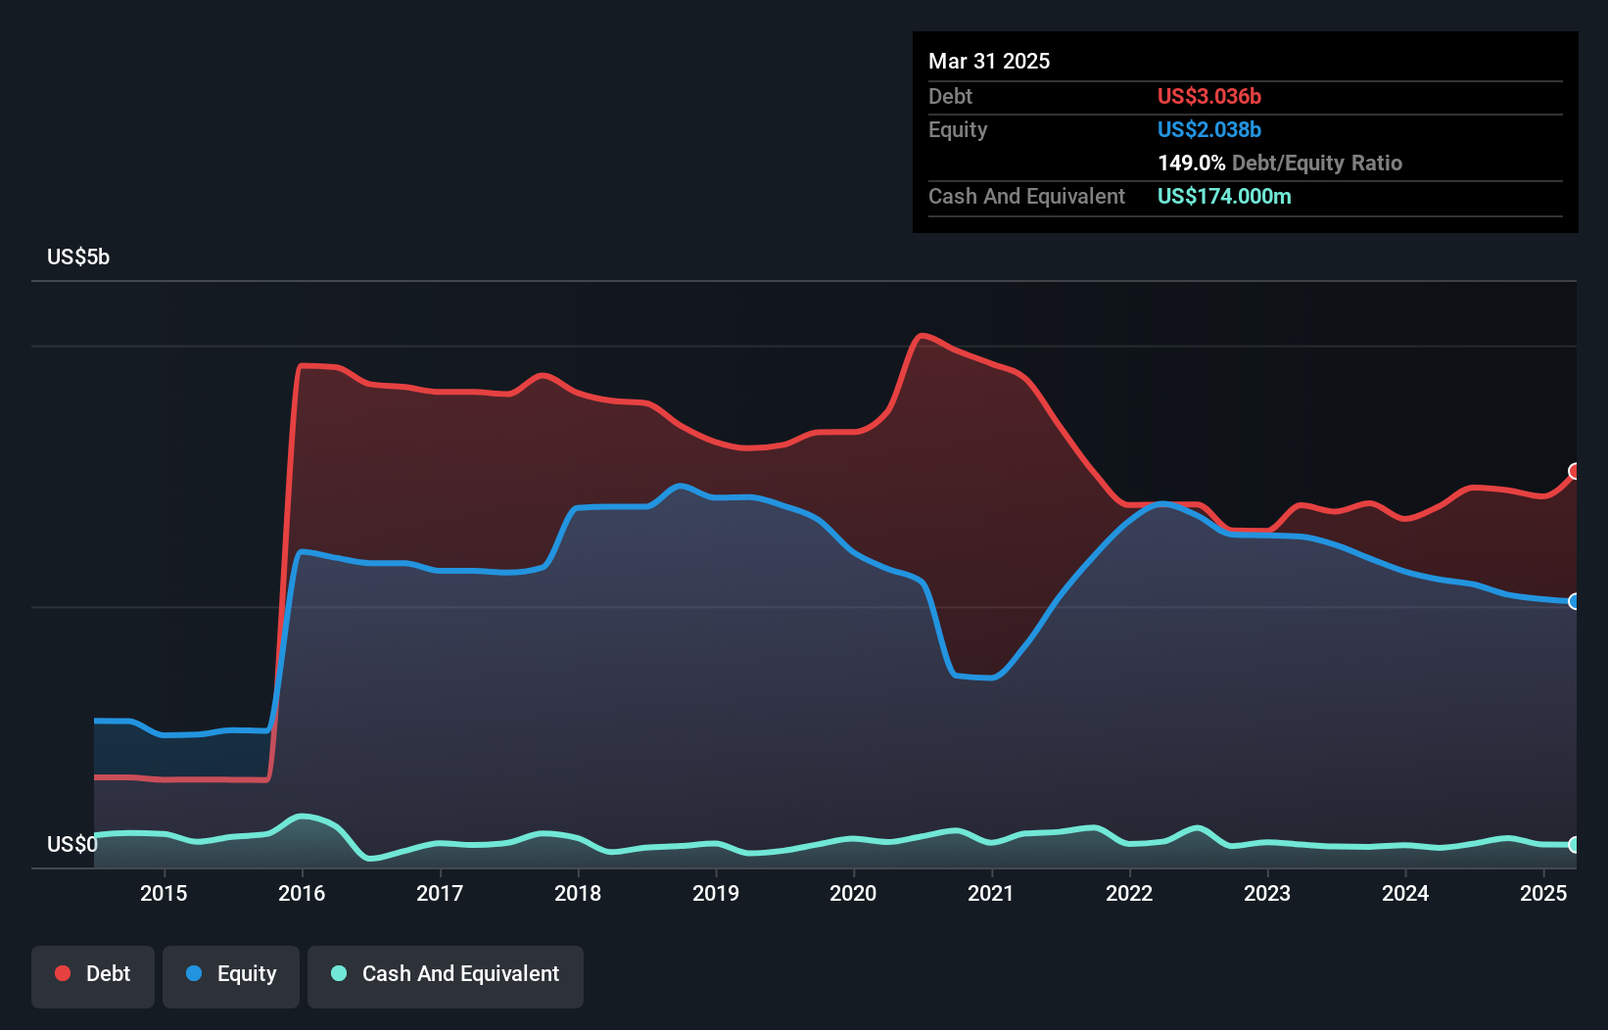The image size is (1608, 1030).
Task: Click the US$174.000m cash value
Action: pyautogui.click(x=1224, y=196)
